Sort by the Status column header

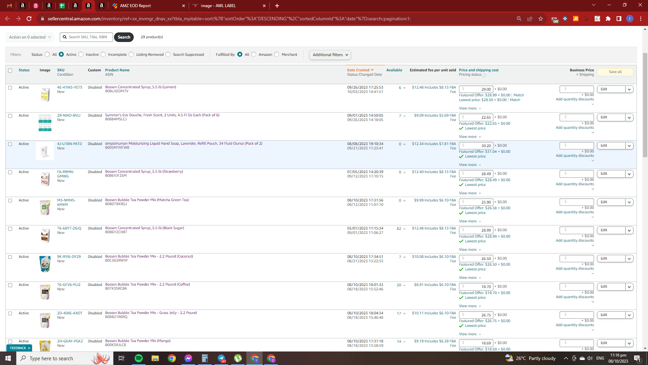24,70
